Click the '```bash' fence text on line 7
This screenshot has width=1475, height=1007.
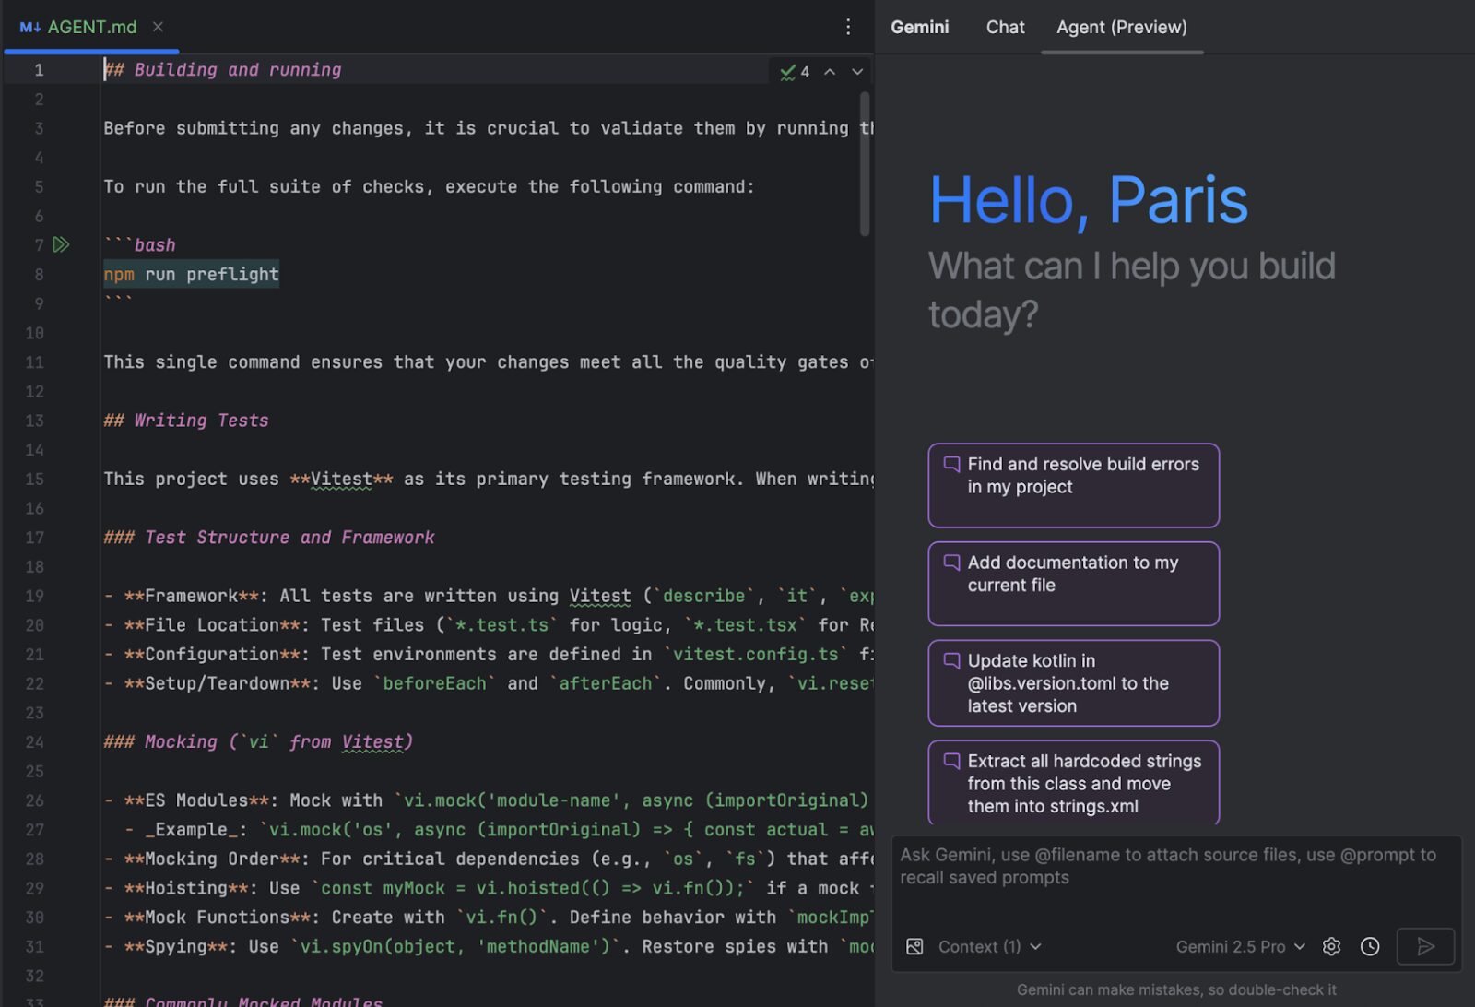tap(139, 245)
